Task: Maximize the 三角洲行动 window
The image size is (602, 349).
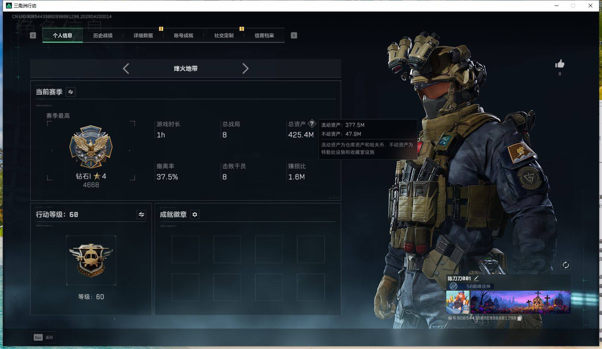Action: pos(573,6)
